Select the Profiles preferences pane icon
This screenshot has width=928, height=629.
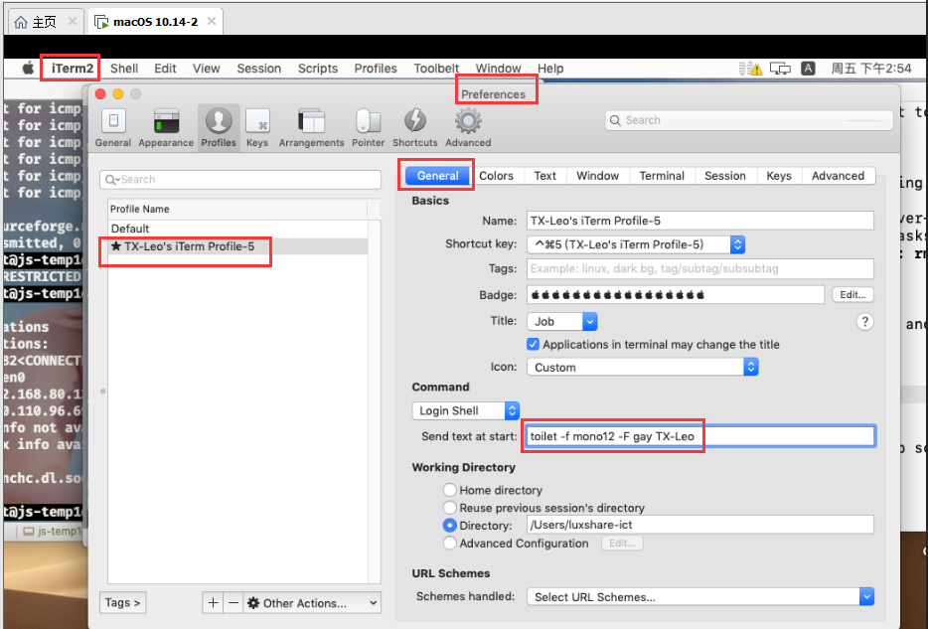click(x=219, y=127)
